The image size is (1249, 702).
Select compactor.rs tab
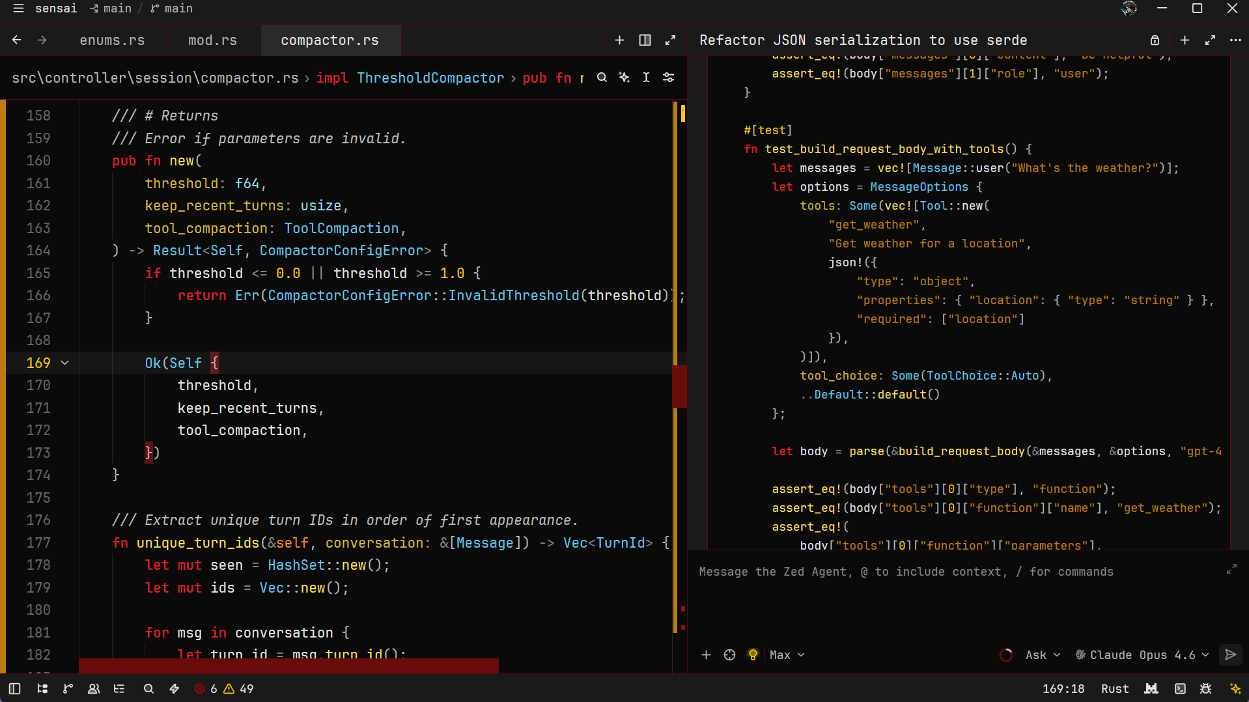pyautogui.click(x=330, y=40)
